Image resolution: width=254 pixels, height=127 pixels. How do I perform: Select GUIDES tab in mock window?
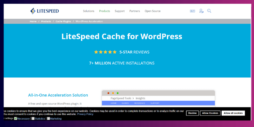tap(125, 103)
